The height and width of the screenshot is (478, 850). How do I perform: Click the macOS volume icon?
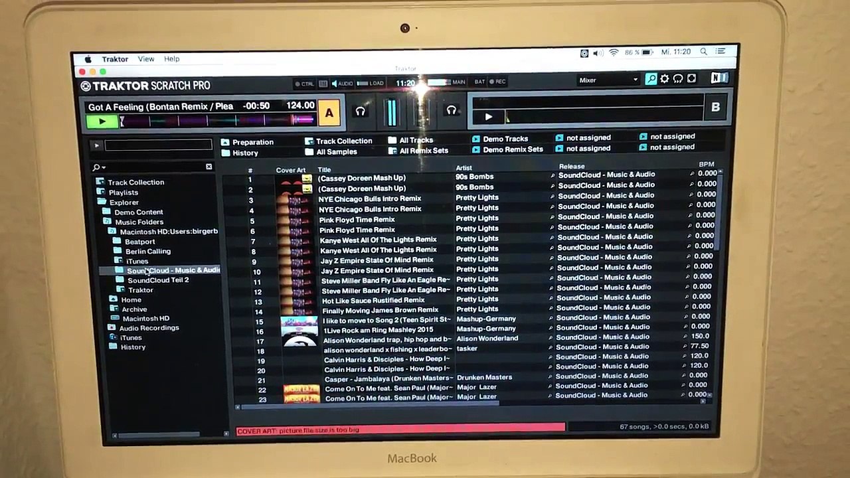pos(598,53)
